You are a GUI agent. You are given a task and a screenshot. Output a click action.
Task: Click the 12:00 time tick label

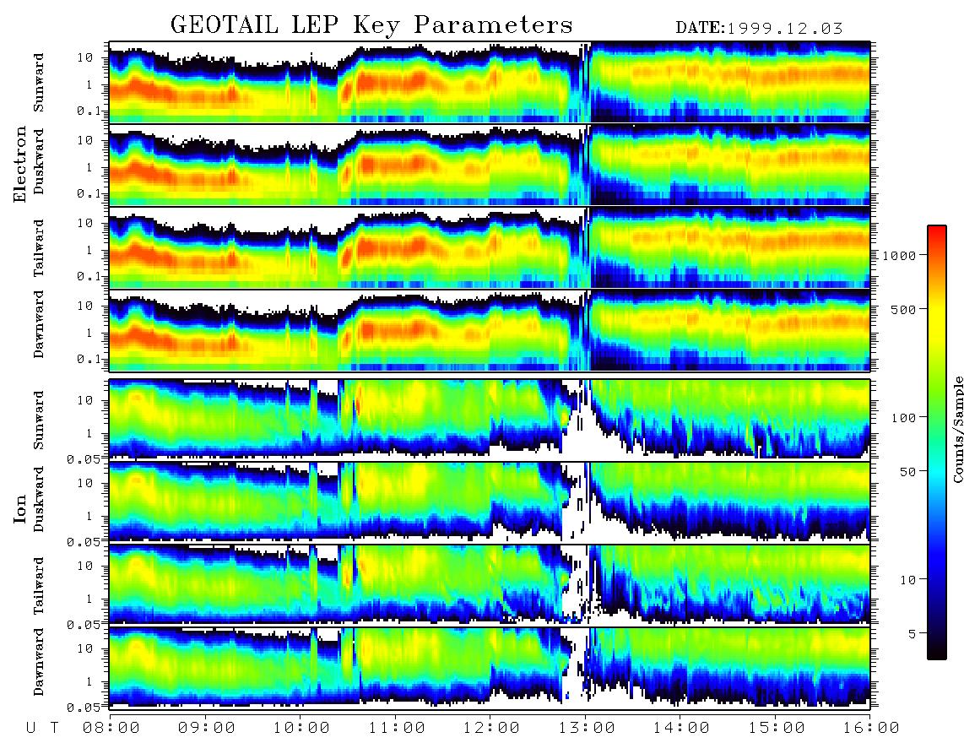tap(490, 728)
